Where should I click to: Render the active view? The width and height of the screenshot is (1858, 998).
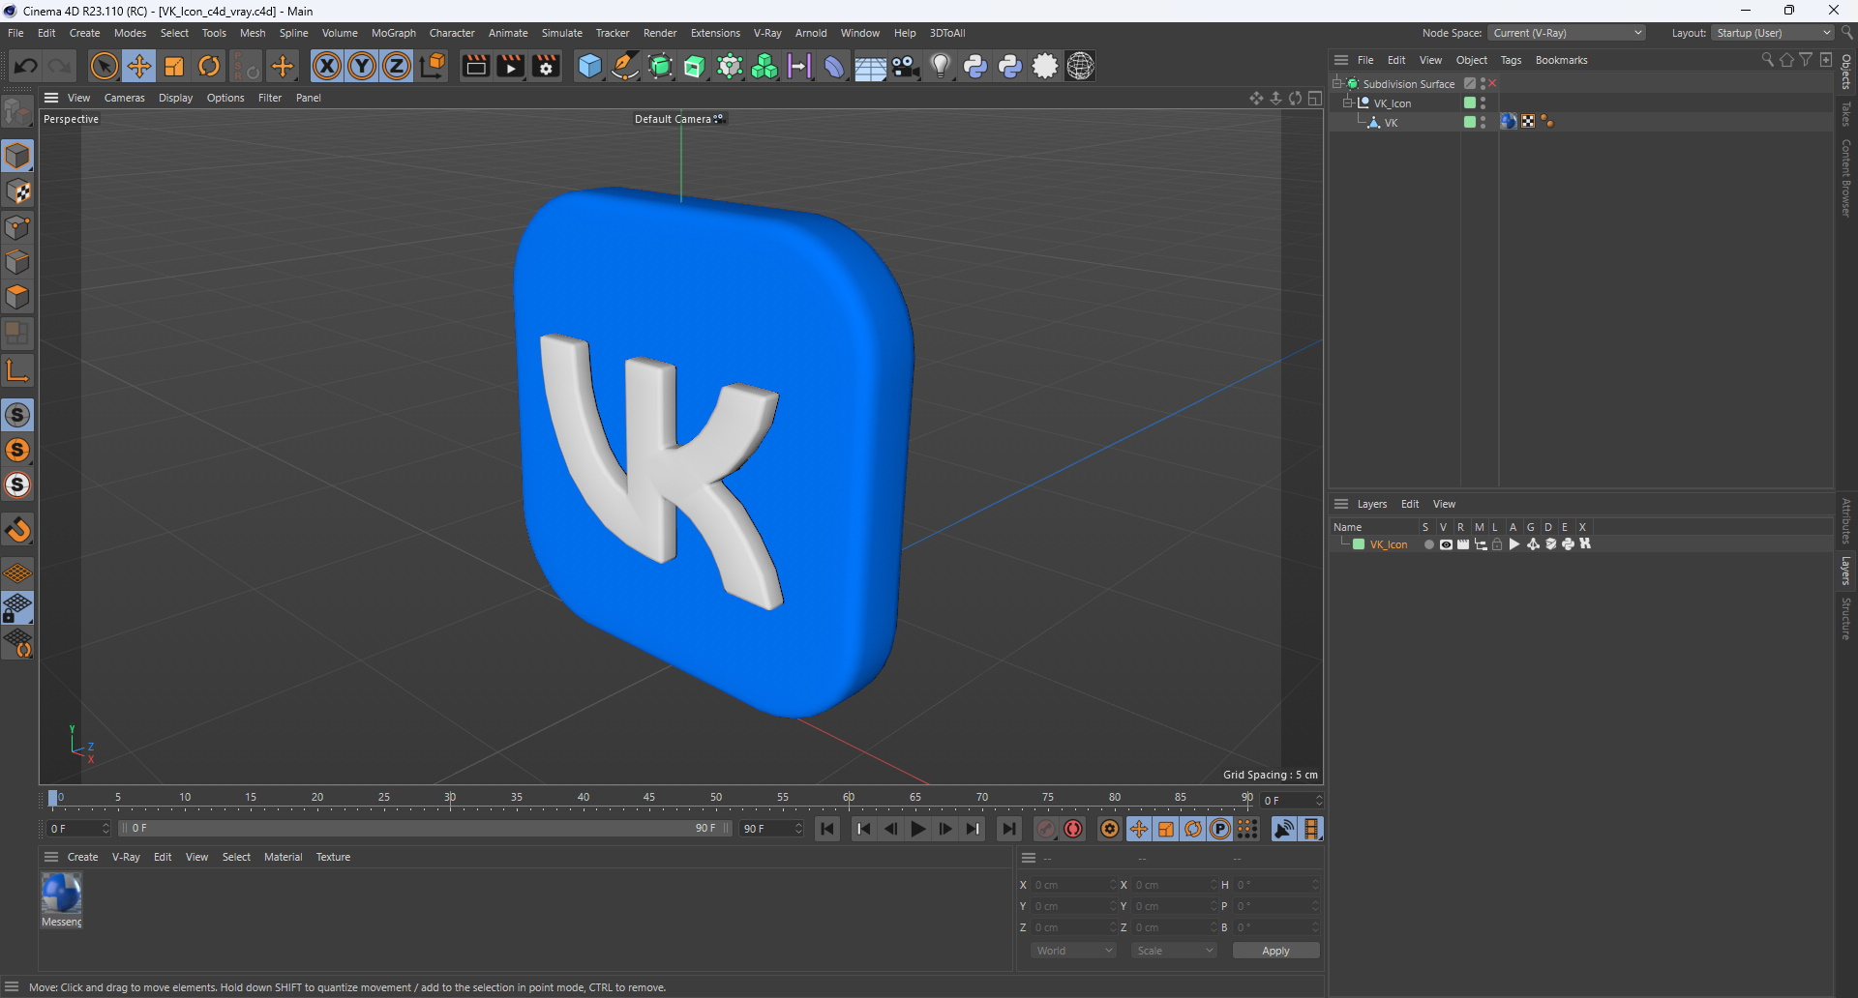(x=475, y=66)
